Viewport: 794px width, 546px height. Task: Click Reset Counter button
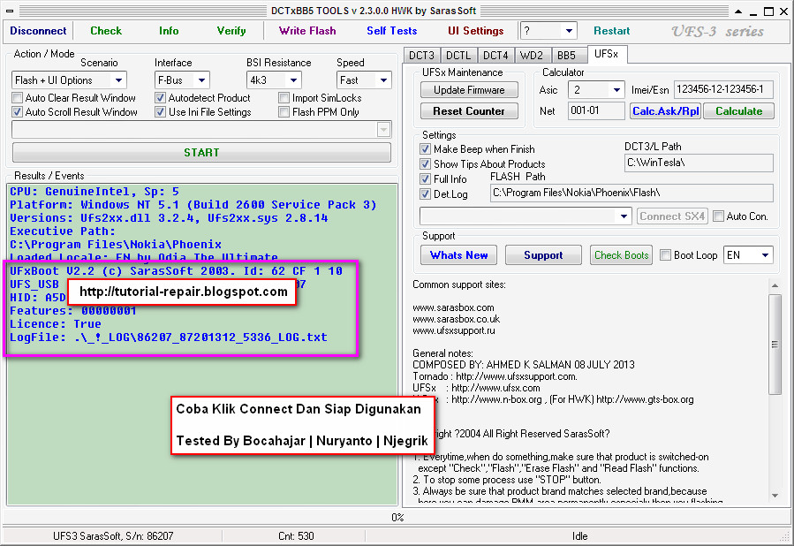[469, 111]
